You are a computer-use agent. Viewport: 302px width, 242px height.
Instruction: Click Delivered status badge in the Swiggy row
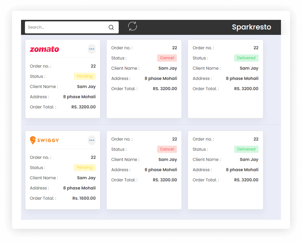246,149
